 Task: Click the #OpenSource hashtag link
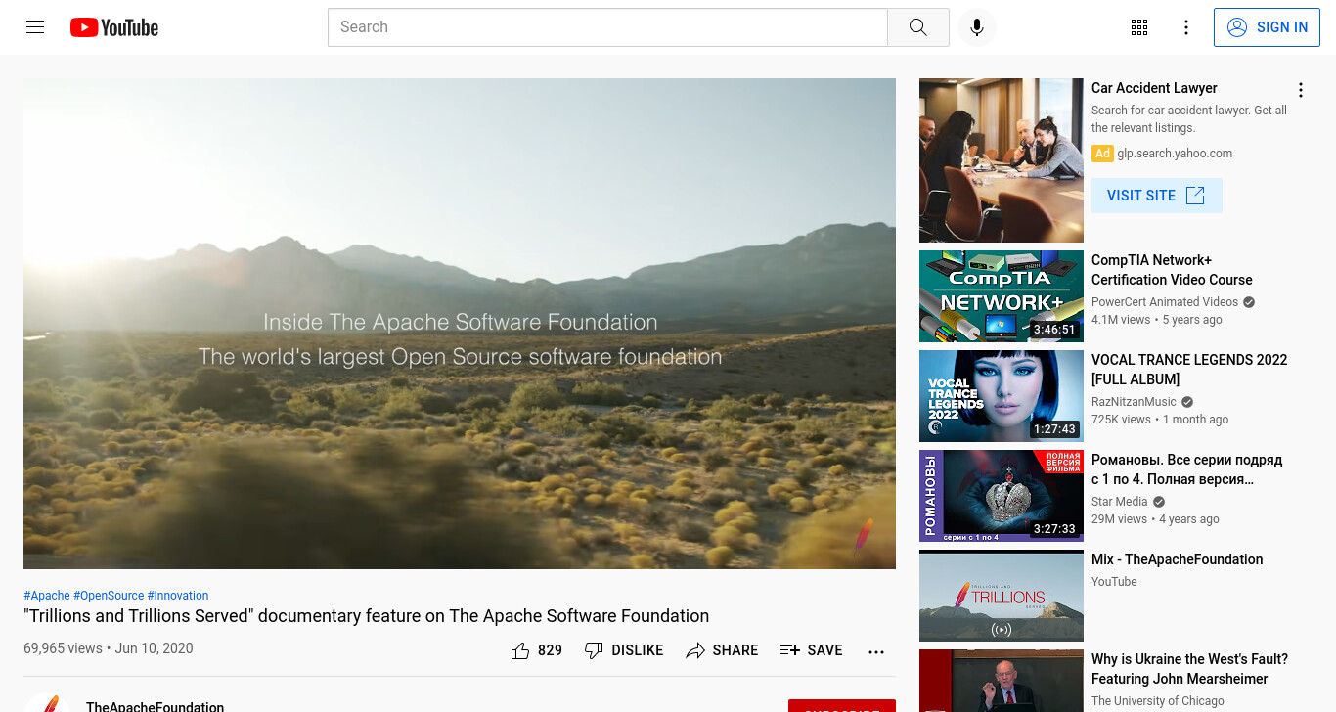pos(109,596)
